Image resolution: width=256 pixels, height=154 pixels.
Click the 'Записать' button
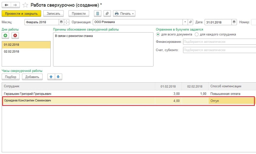(53, 13)
